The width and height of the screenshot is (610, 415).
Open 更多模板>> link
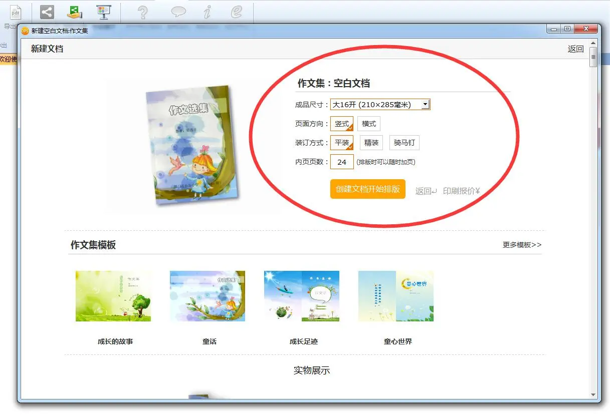(522, 245)
